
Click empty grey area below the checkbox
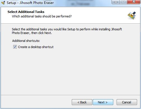coord(70,71)
